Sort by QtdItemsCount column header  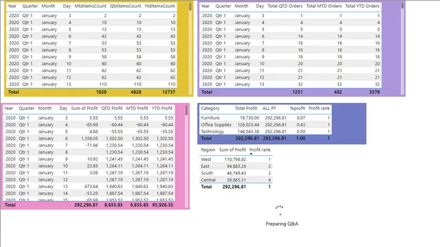pyautogui.click(x=125, y=6)
